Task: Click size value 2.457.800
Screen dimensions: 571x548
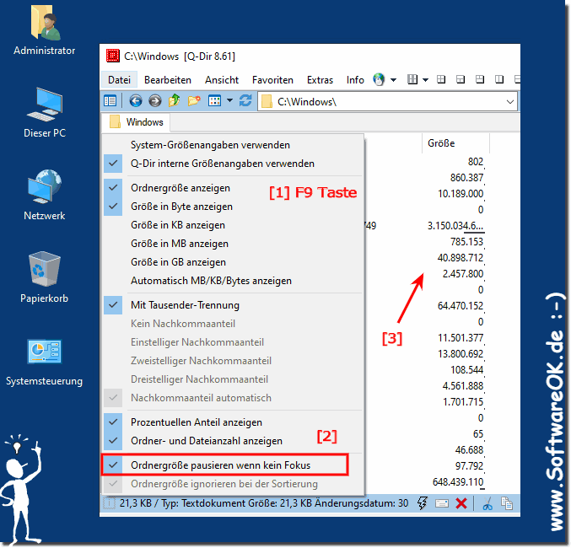Action: [x=463, y=274]
